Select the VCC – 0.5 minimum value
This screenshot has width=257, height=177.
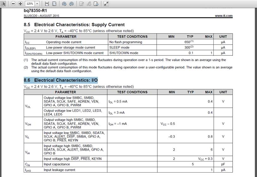tap(168, 124)
